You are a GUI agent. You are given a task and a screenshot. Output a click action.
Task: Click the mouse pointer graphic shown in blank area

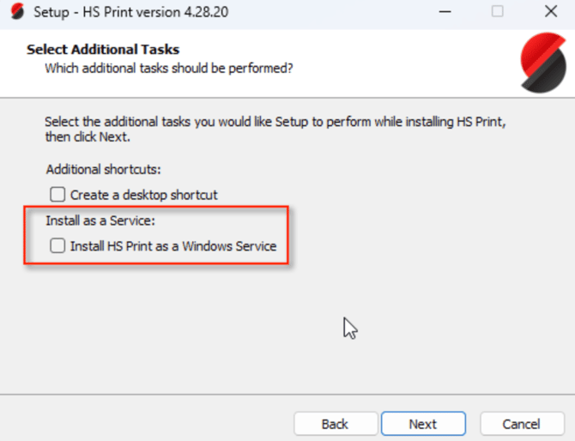point(350,328)
